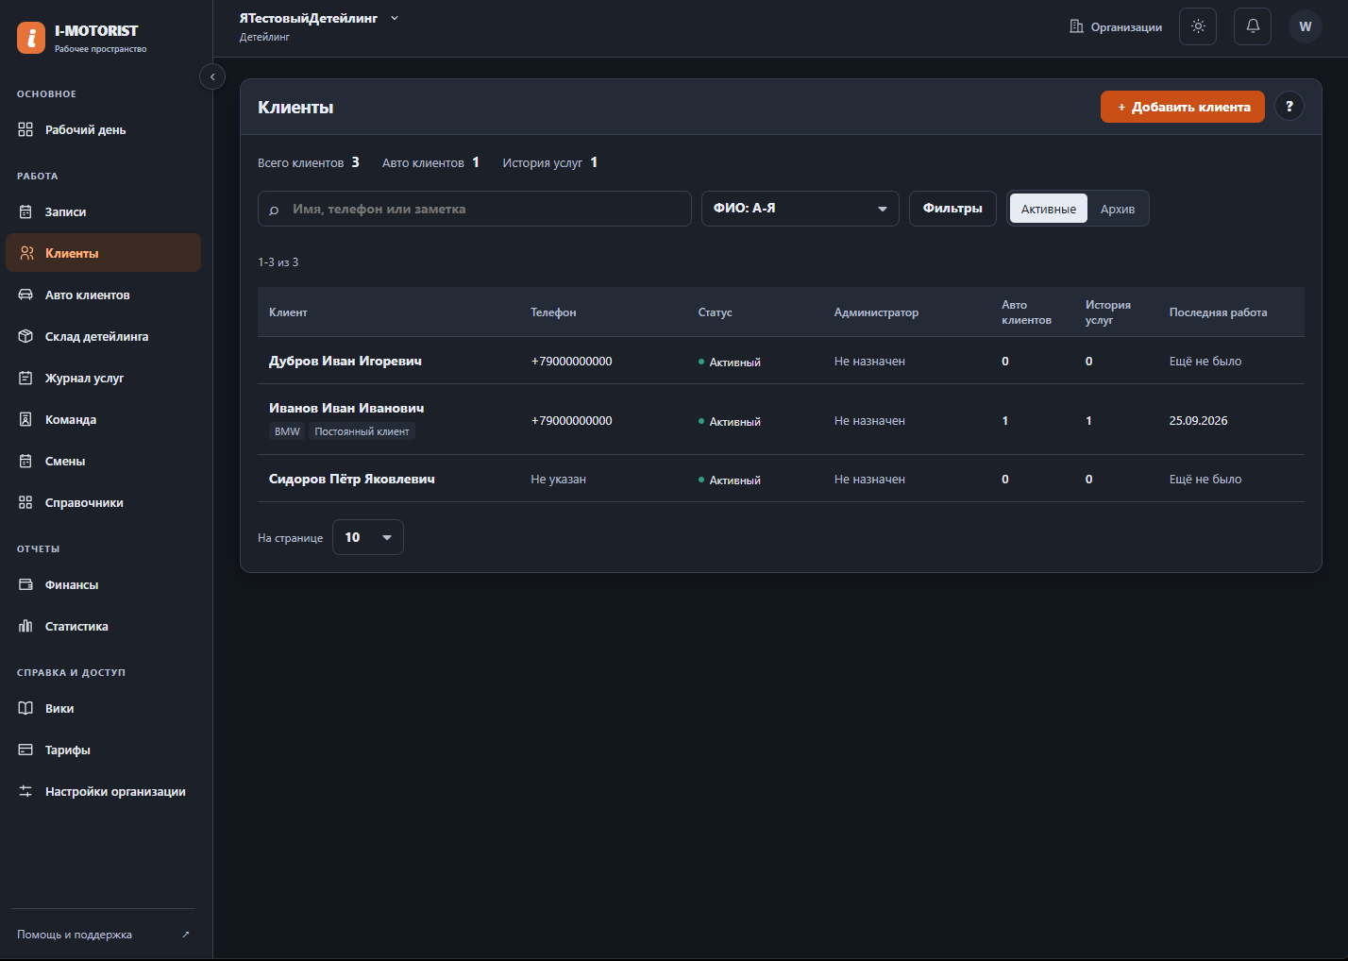Image resolution: width=1348 pixels, height=961 pixels.
Task: Click the Финансы wallet icon
Action: pos(25,584)
